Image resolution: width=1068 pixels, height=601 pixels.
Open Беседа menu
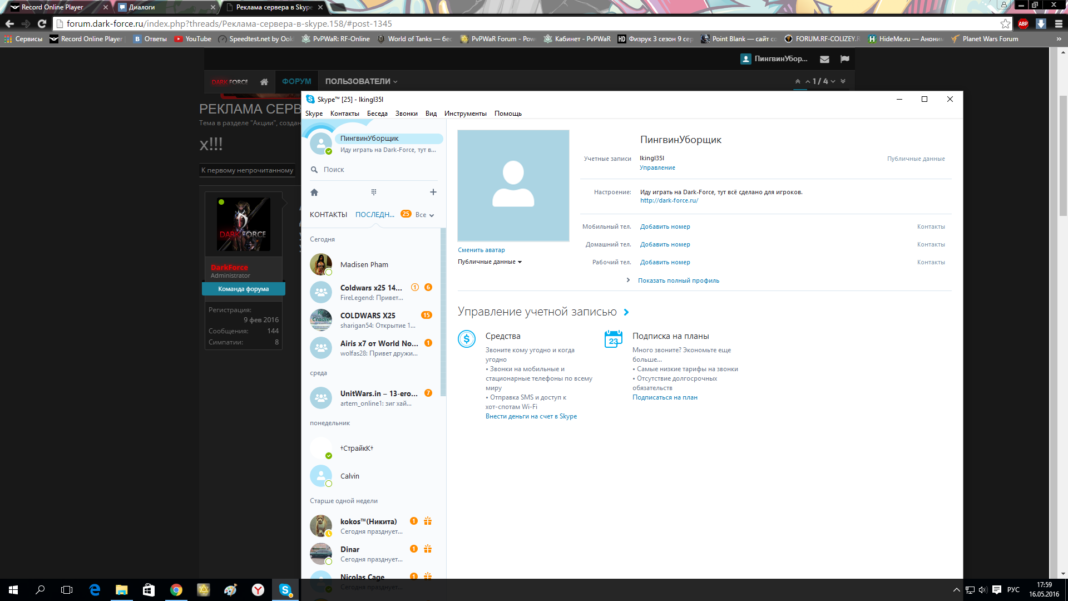pos(377,114)
